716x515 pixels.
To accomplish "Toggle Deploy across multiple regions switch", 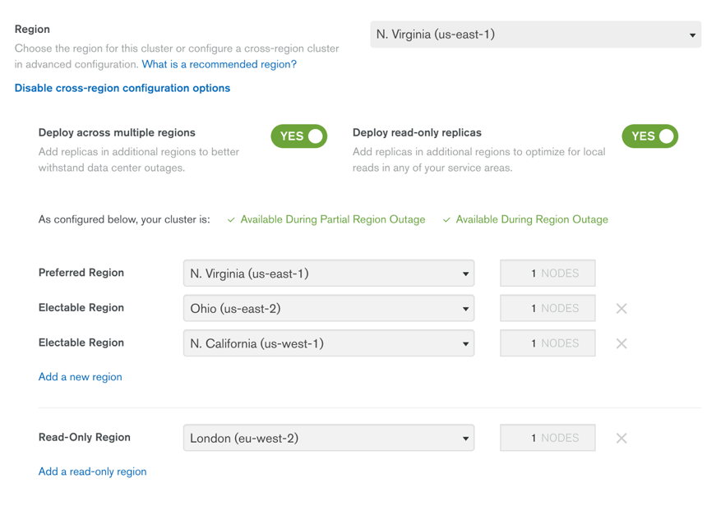I will [x=299, y=136].
